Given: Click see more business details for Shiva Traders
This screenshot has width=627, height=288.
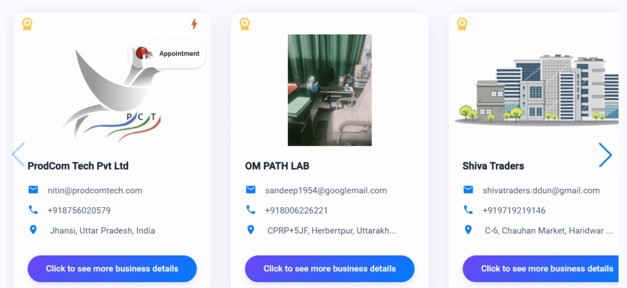Looking at the screenshot, I should click(541, 269).
